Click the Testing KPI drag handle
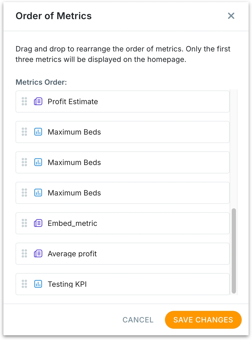Screen dimensions: 252x340 (24, 284)
